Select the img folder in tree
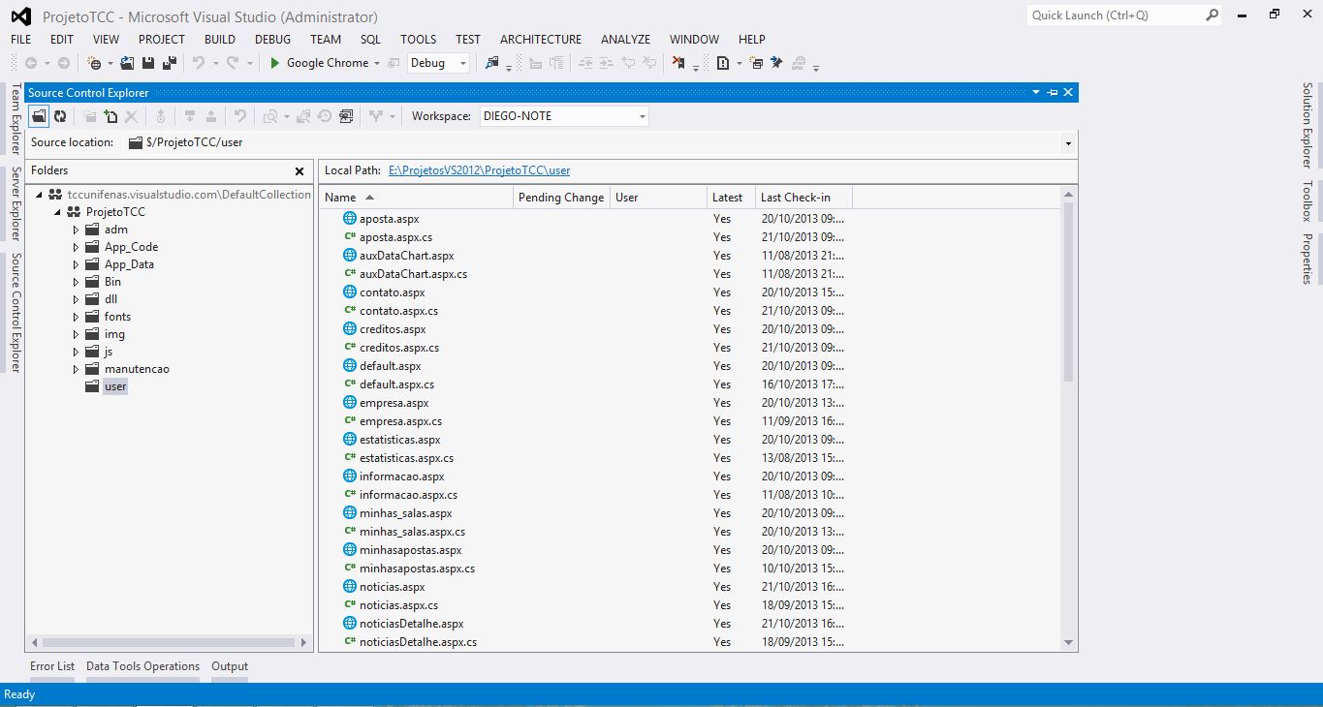 pos(114,334)
